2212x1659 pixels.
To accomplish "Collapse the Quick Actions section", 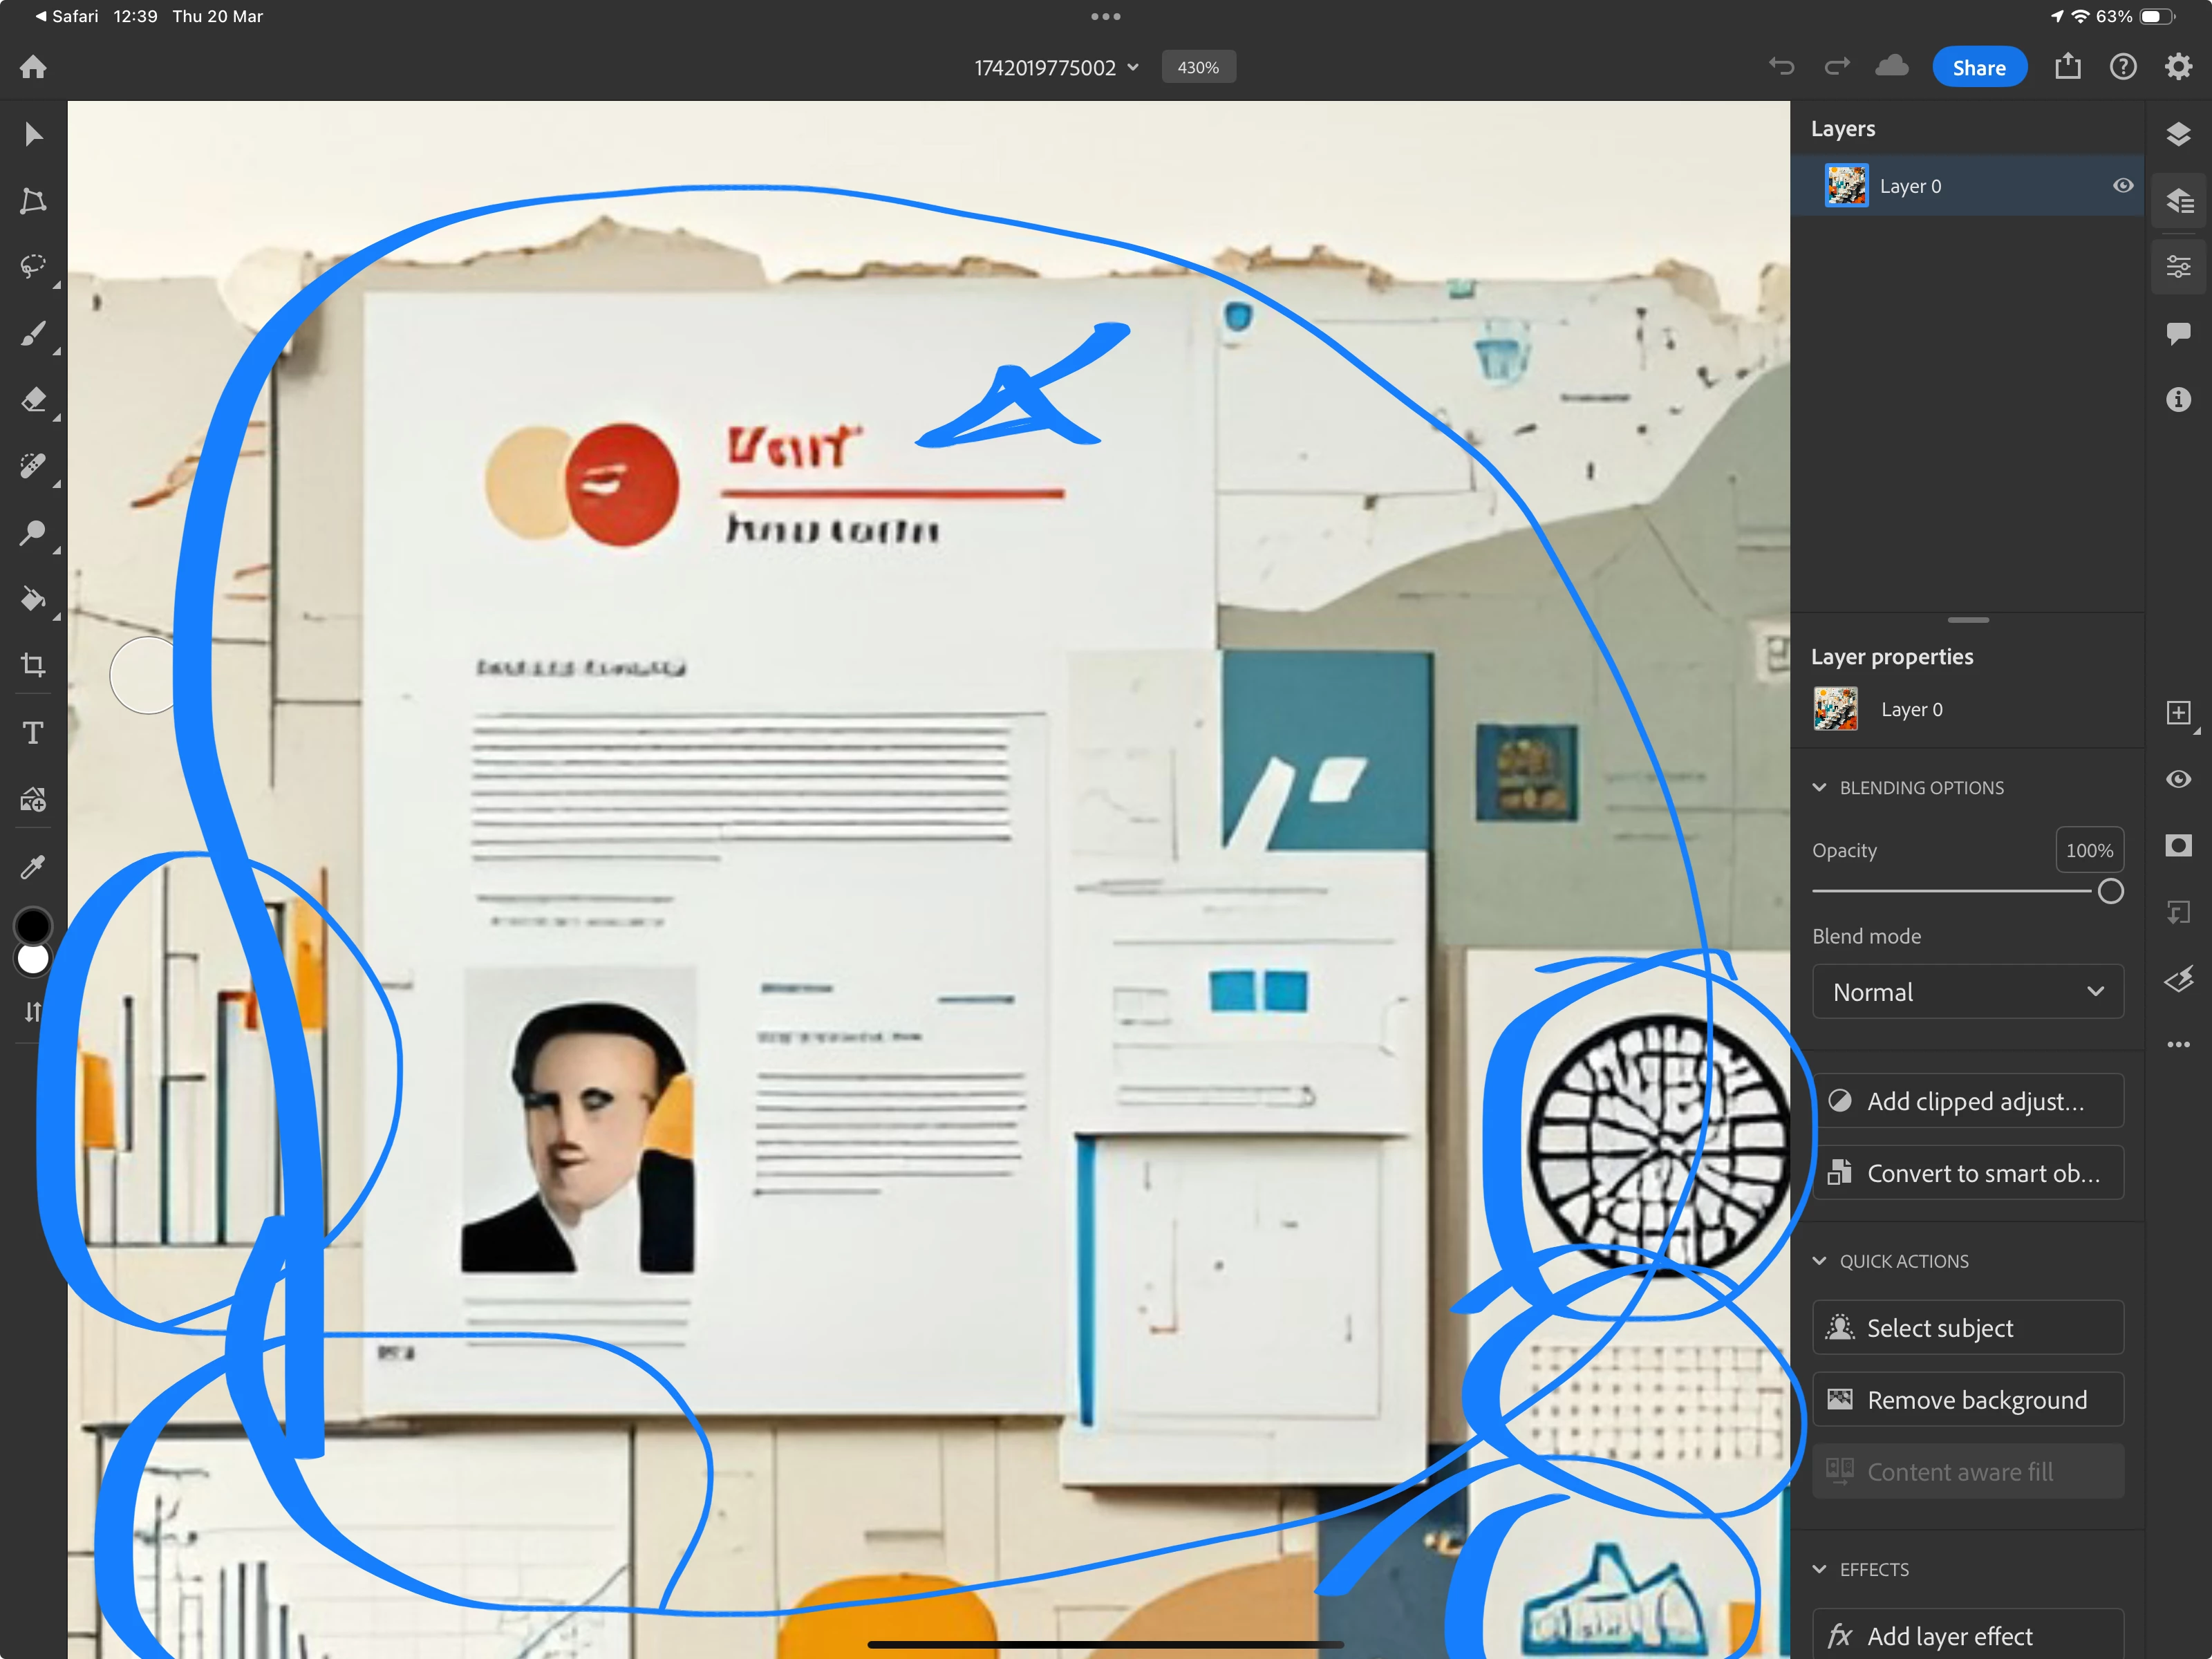I will [x=1819, y=1261].
